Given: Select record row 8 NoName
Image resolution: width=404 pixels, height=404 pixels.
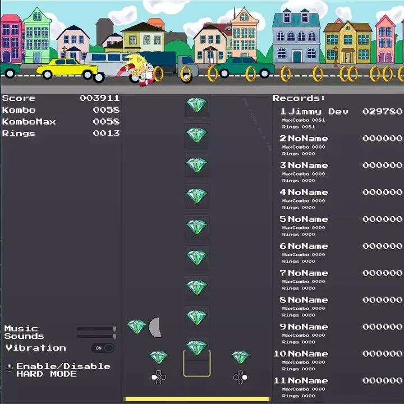Looking at the screenshot, I should tap(341, 307).
